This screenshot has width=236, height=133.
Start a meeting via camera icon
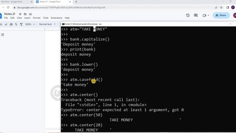[204, 16]
